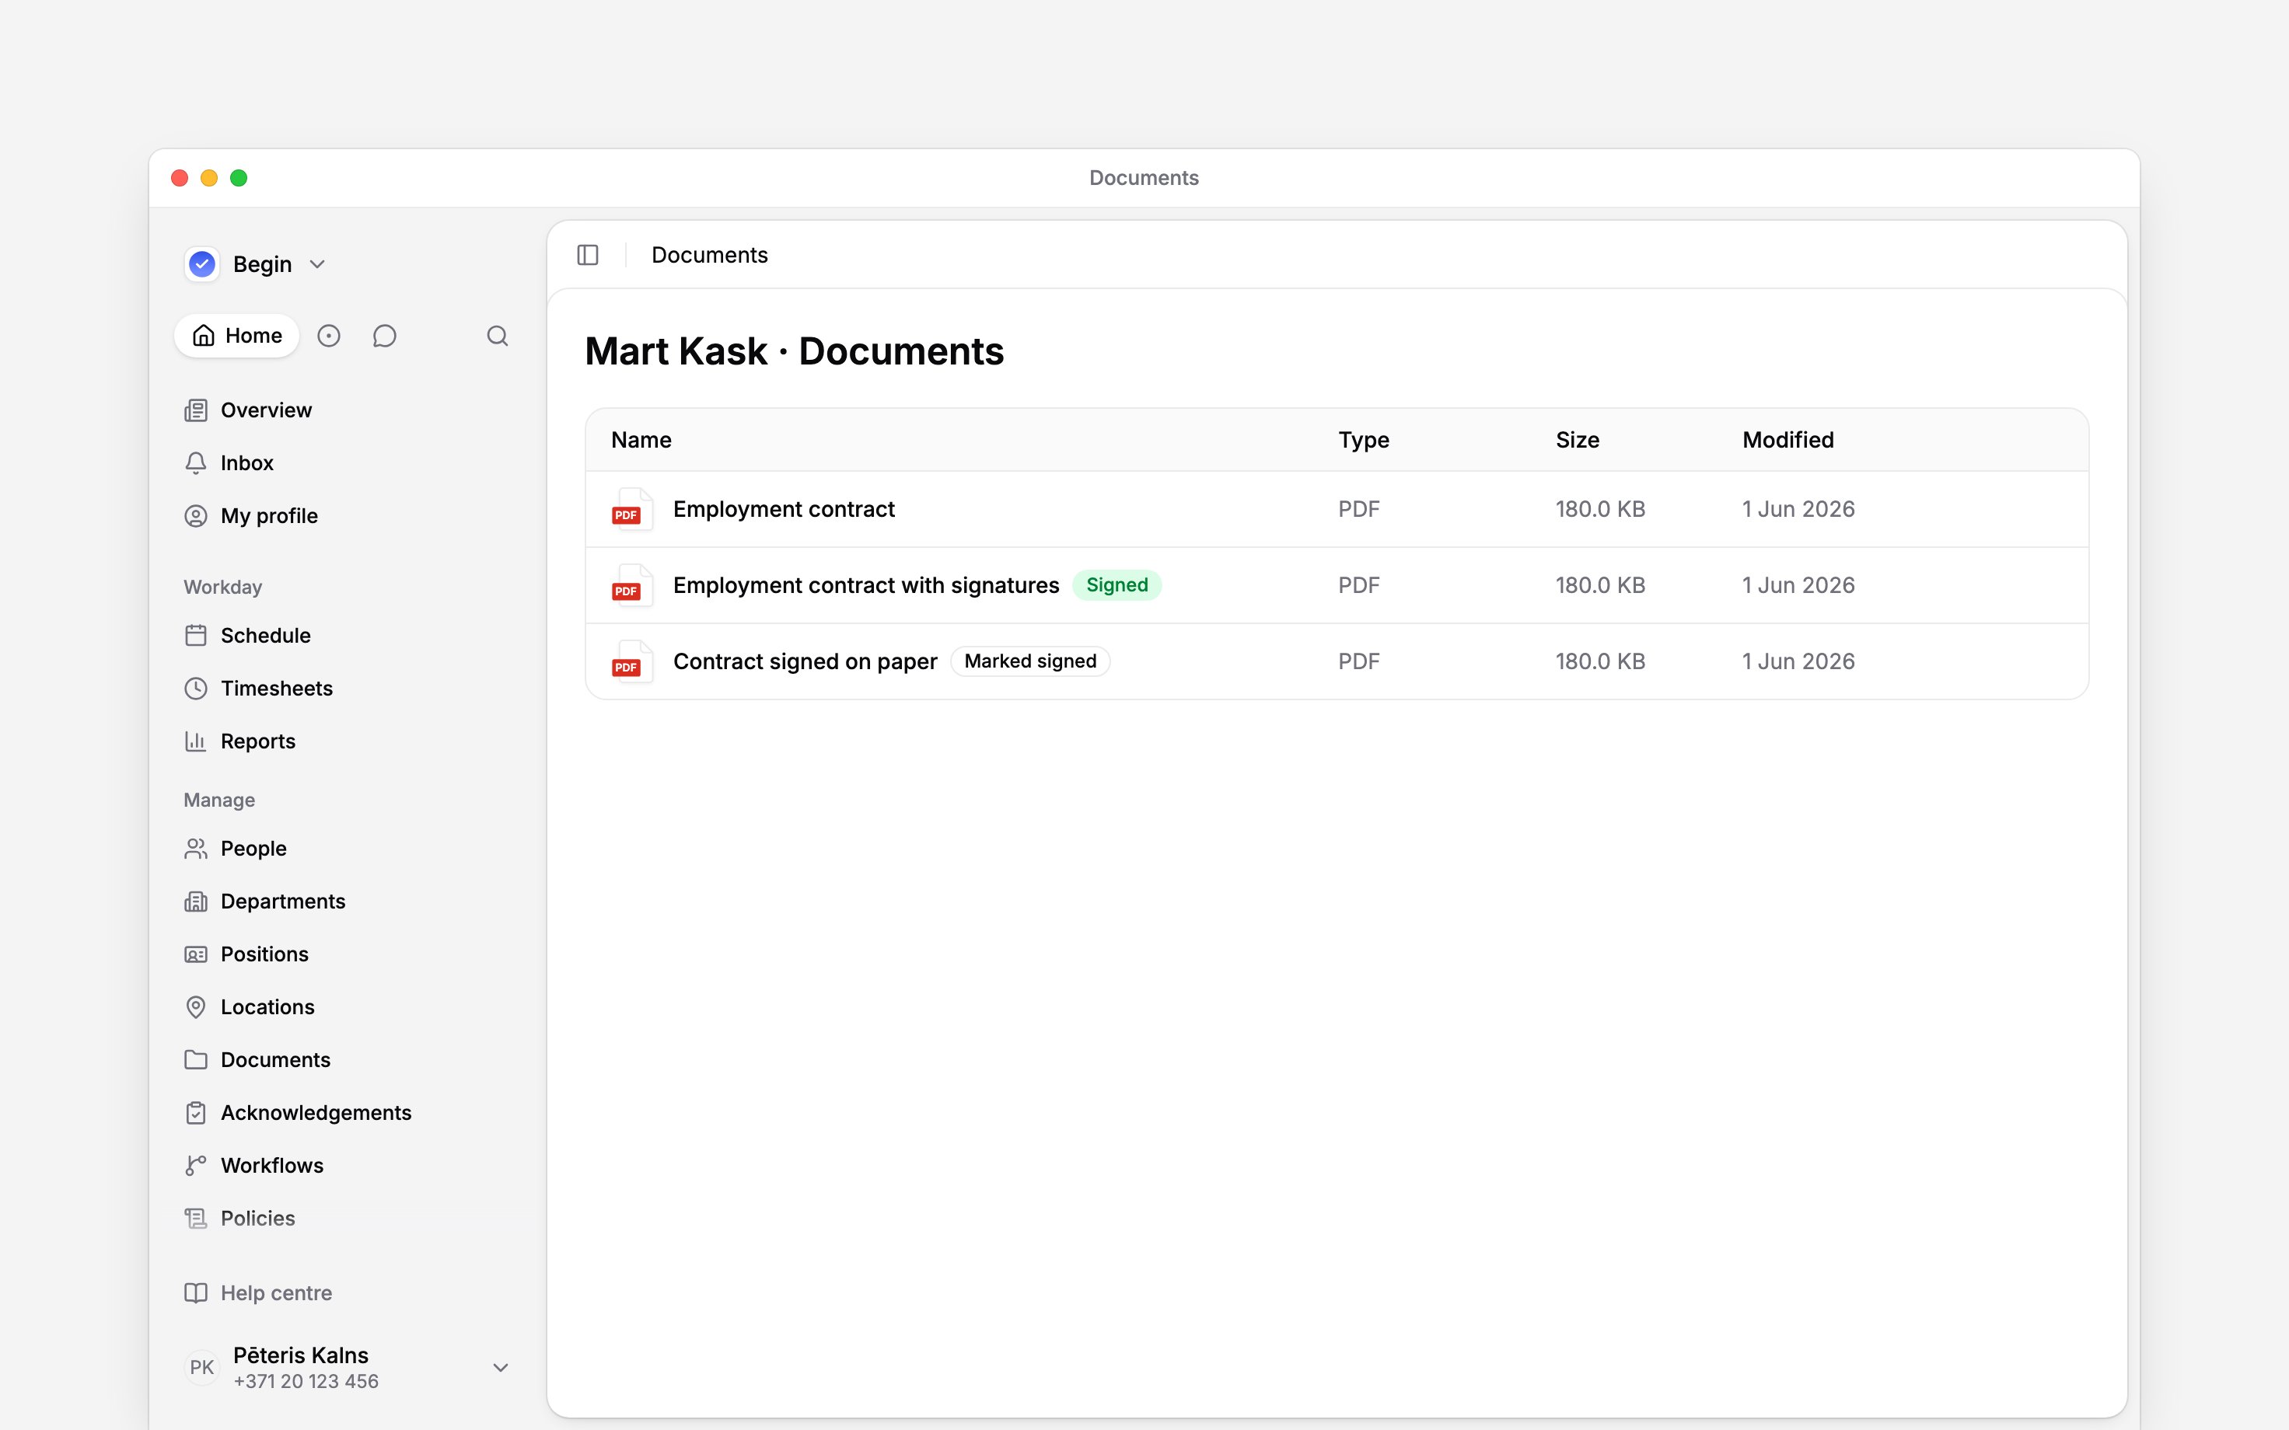Open Employment contract with signatures file

[x=865, y=585]
